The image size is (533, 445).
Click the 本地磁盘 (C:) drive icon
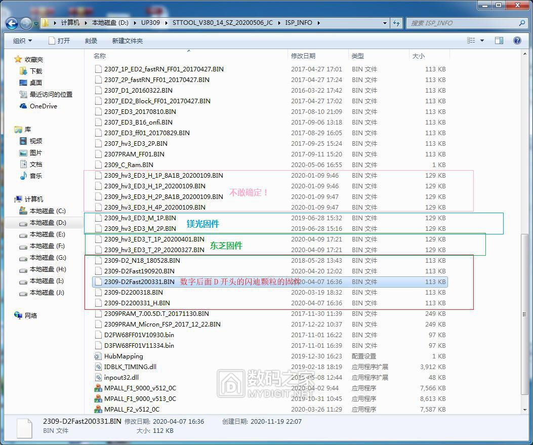pos(23,211)
